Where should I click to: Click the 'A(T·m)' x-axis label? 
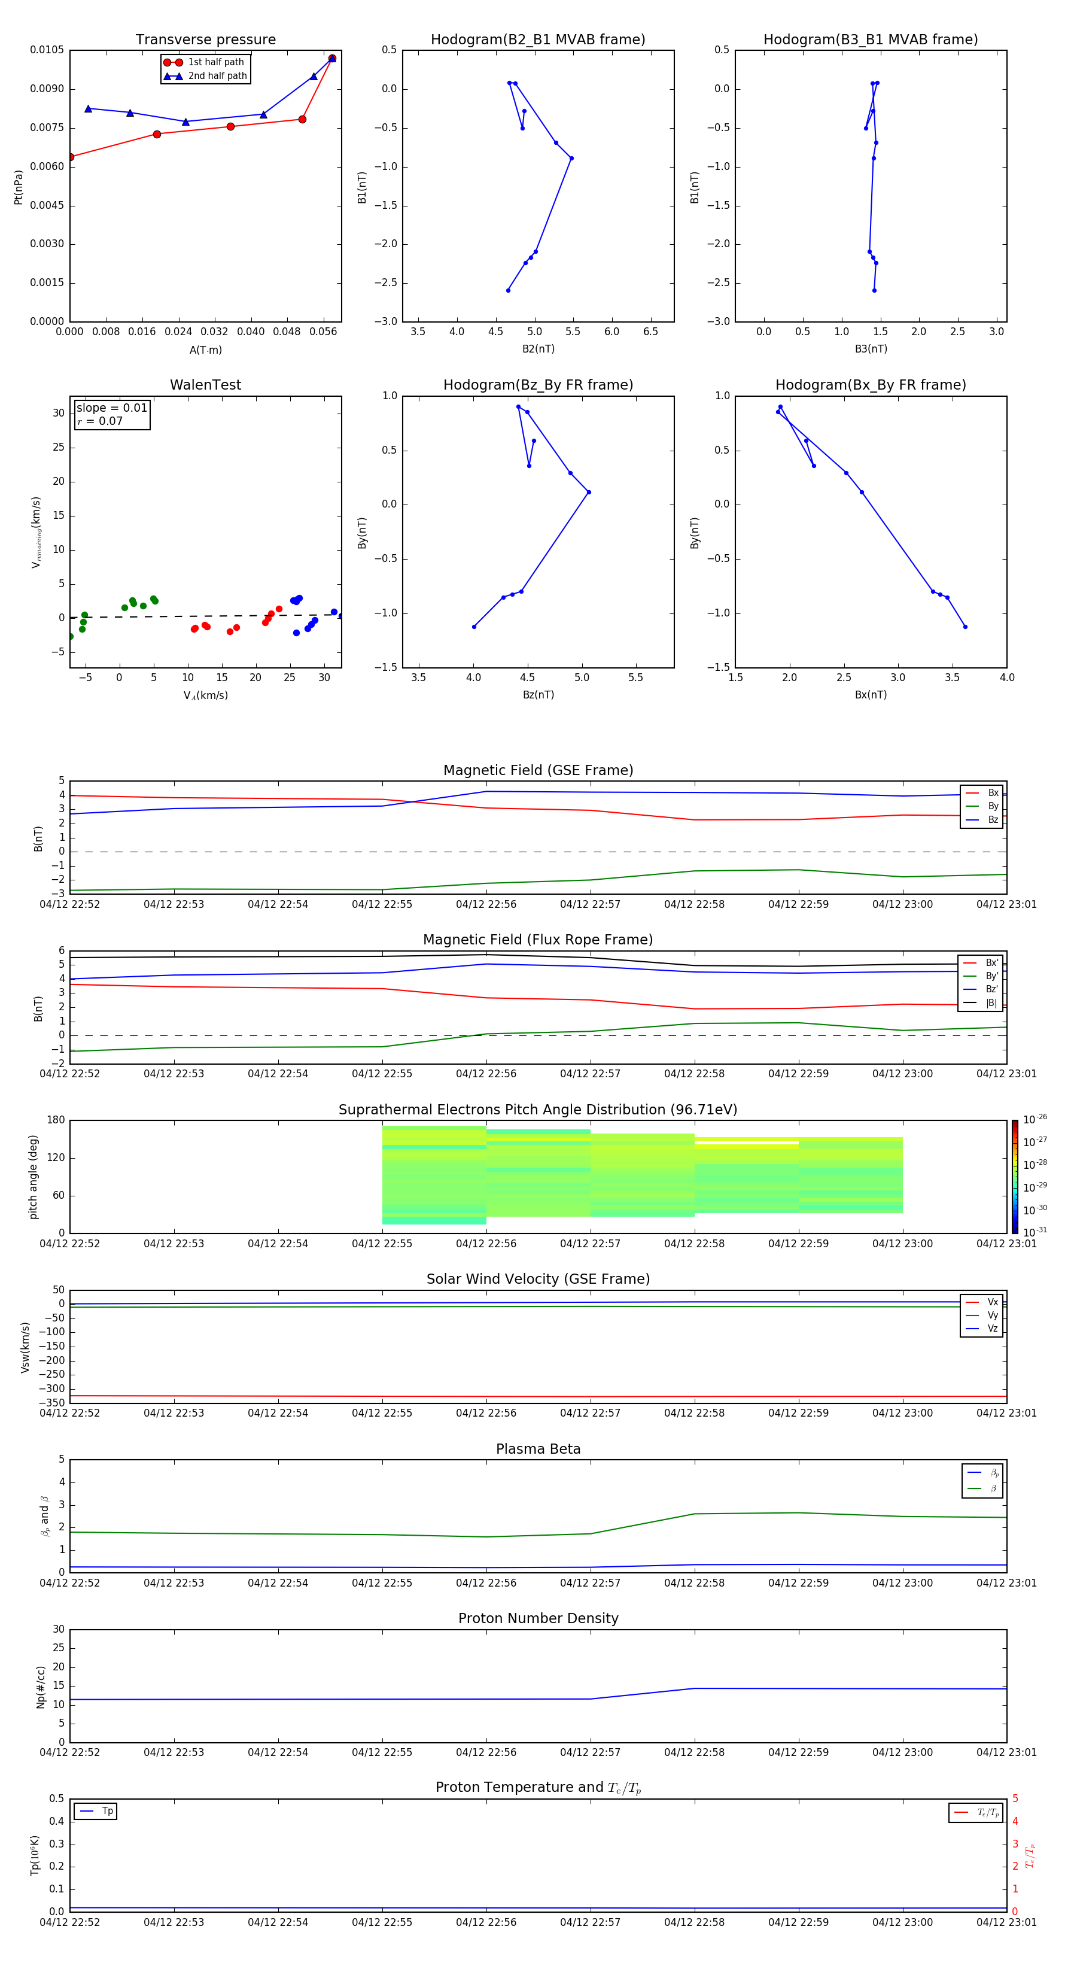coord(205,350)
